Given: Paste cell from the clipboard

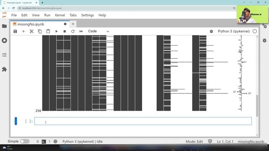Looking at the screenshot, I should coord(48,31).
